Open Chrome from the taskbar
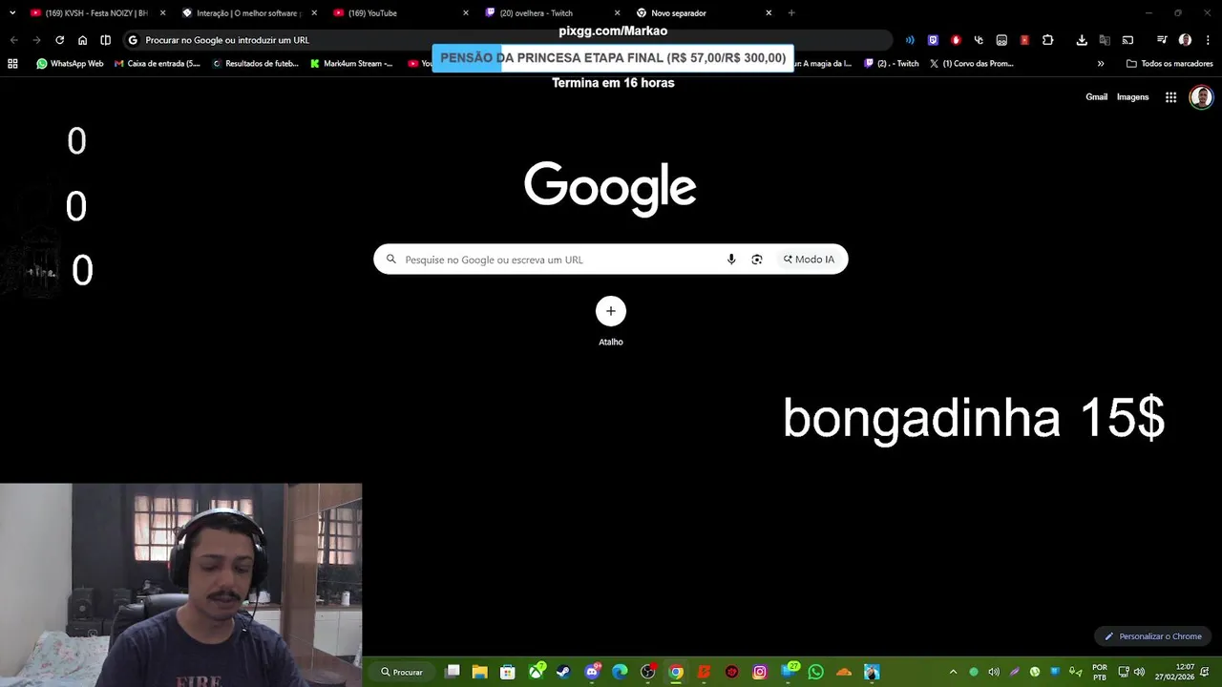 (676, 672)
